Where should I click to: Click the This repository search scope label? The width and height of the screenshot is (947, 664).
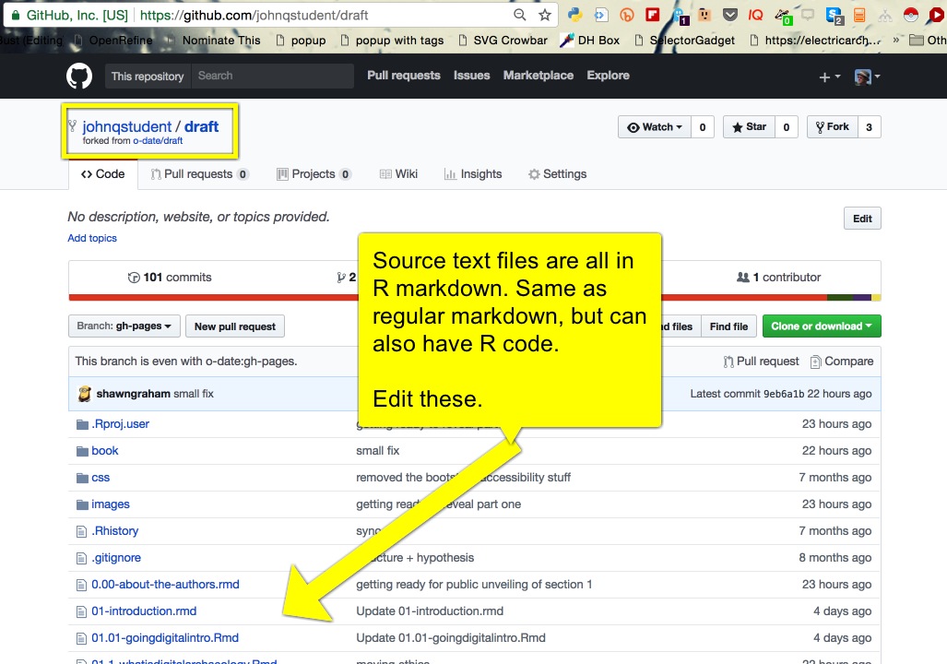coord(148,77)
